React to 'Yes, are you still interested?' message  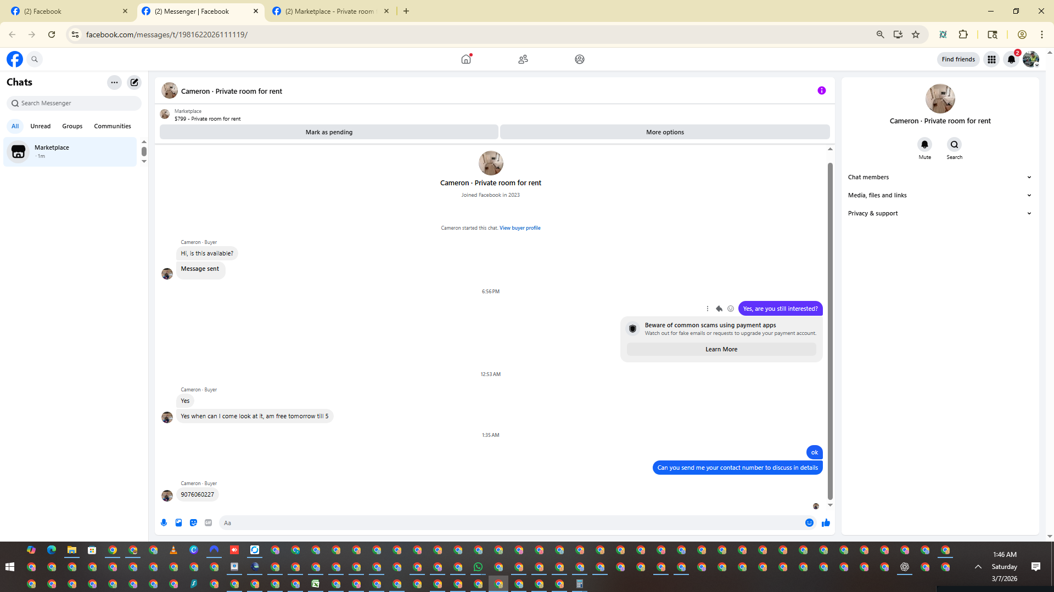(x=731, y=309)
